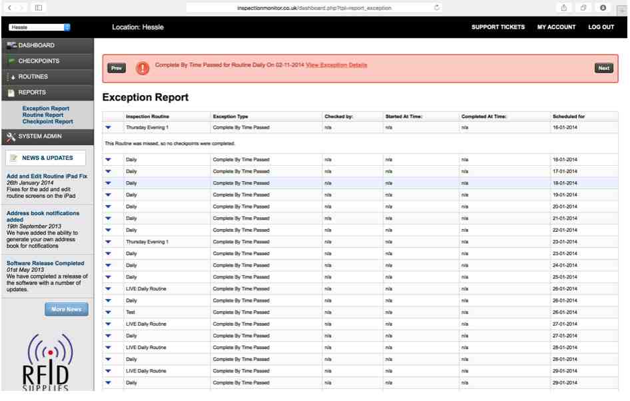Reload the page with the refresh icon
The height and width of the screenshot is (401, 630).
pos(436,7)
